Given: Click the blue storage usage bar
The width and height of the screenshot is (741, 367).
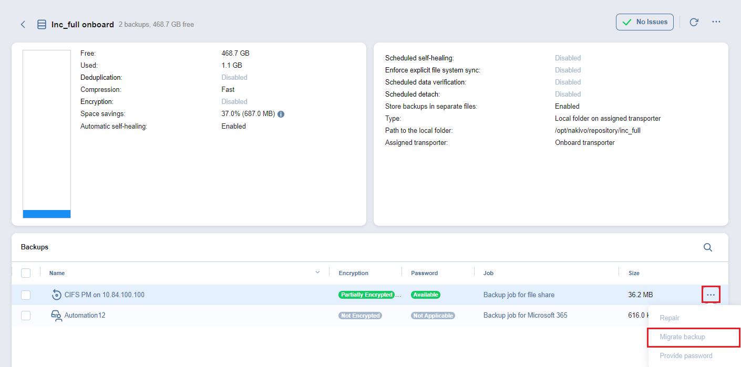Looking at the screenshot, I should tap(47, 214).
